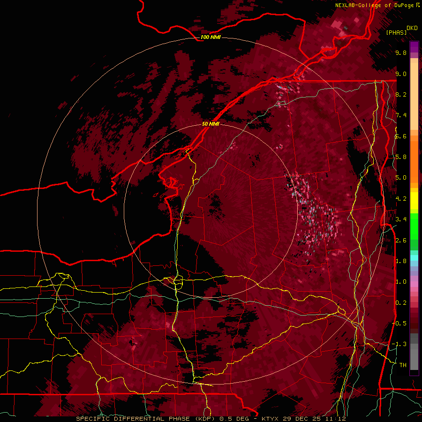Screen dimensions: 422x422
Task: Click the 6.6 value on the color scale
Action: point(401,136)
